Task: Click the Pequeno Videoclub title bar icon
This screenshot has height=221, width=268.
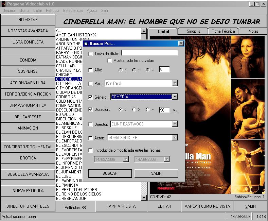Action: coord(3,4)
